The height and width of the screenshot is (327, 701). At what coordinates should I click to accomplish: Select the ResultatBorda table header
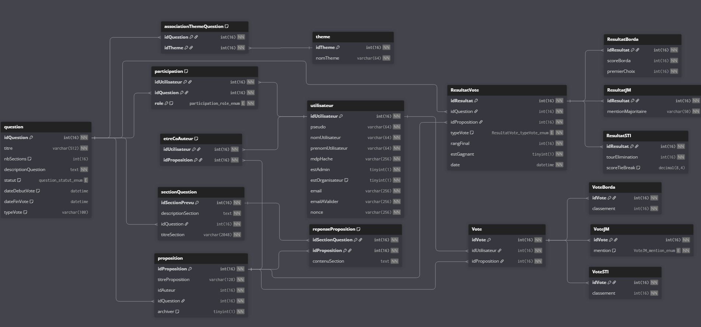tap(642, 39)
